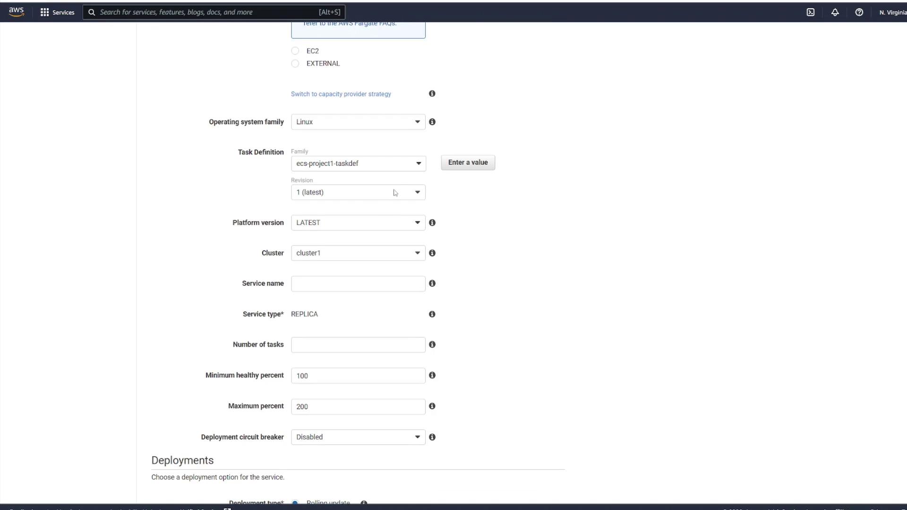Screen dimensions: 907x510
Task: Open AWS CloudShell icon in top bar
Action: (x=810, y=12)
